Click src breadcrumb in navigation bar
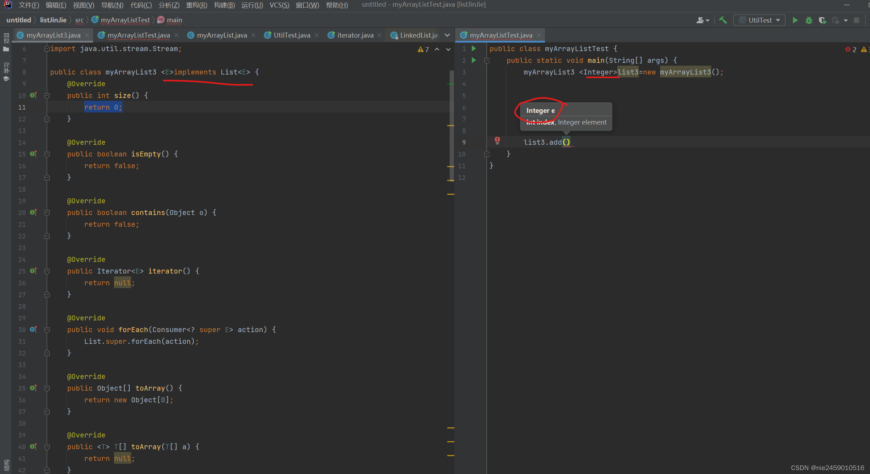The height and width of the screenshot is (474, 870). (x=80, y=20)
